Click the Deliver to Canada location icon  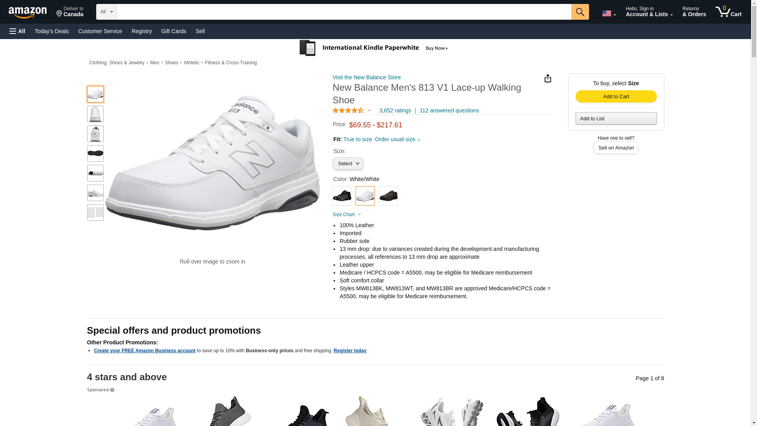[60, 14]
